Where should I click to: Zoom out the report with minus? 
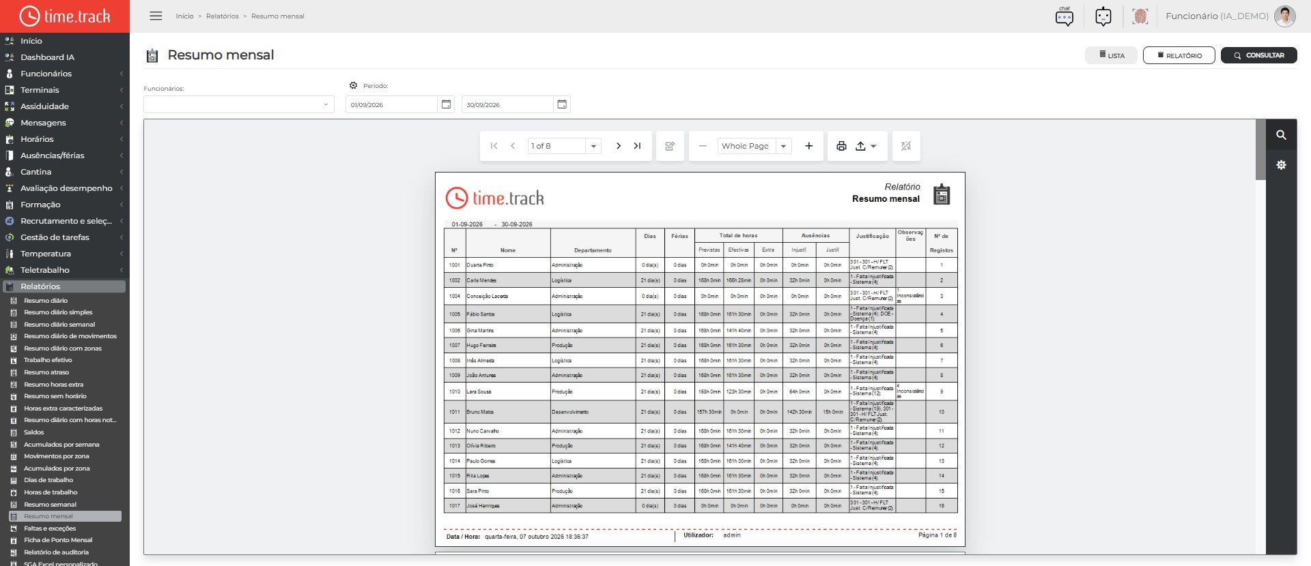pyautogui.click(x=702, y=146)
